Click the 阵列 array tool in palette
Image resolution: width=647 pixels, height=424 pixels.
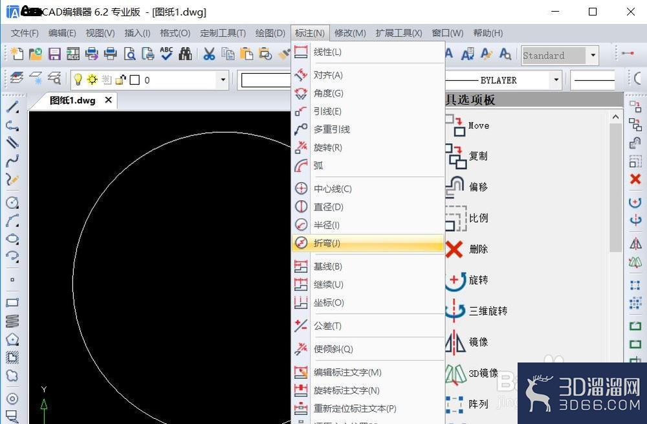coord(455,404)
